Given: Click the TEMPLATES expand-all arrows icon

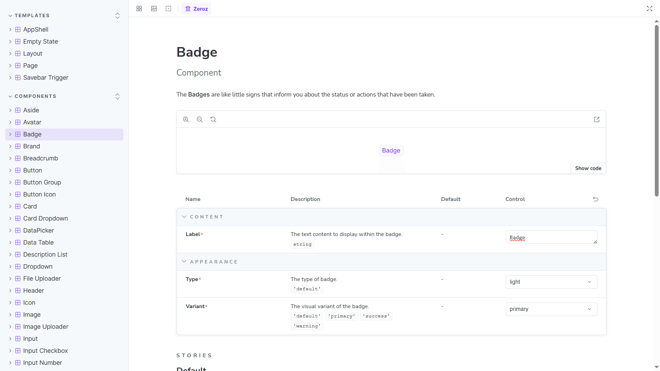Looking at the screenshot, I should 118,16.
